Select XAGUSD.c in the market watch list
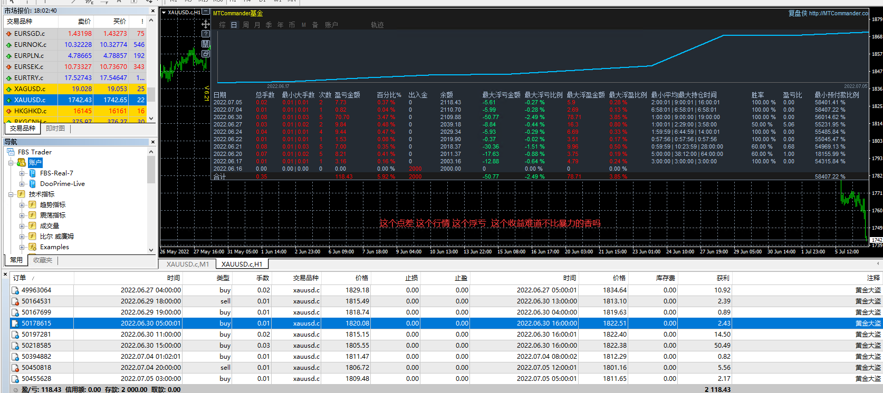This screenshot has width=883, height=393. tap(30, 89)
